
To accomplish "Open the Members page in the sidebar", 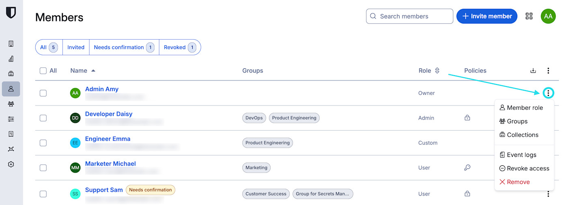I will click(11, 89).
